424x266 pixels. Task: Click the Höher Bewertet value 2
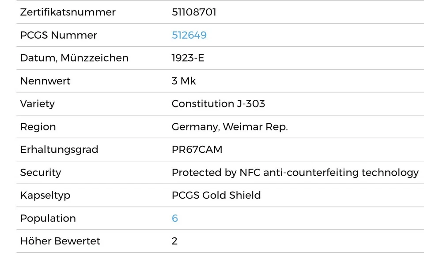[x=174, y=241]
